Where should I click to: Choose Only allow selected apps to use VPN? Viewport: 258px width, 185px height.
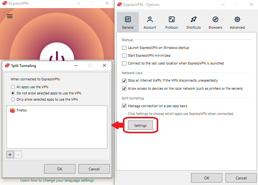pos(13,99)
